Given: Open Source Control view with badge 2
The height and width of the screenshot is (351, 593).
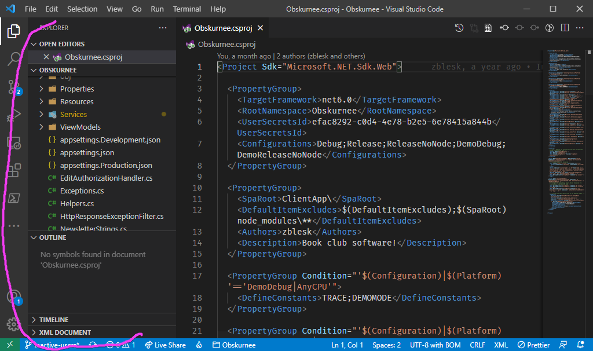Looking at the screenshot, I should tap(14, 87).
